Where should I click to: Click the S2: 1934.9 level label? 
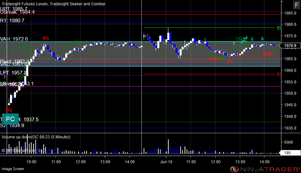[12, 125]
